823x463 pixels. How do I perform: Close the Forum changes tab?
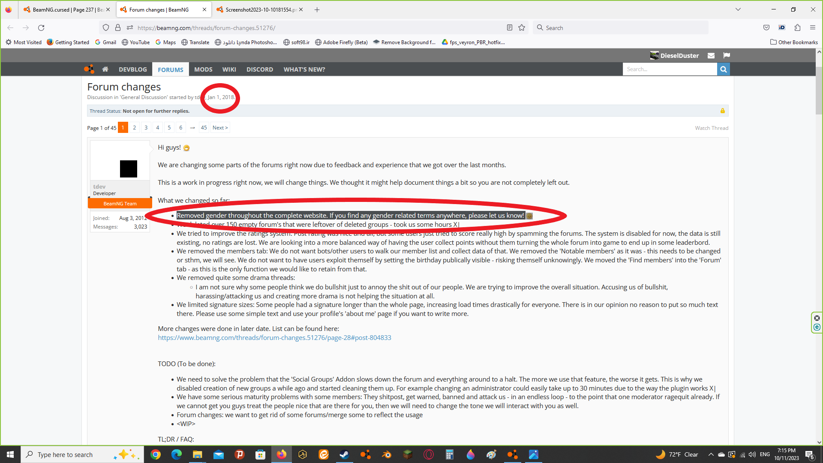click(x=204, y=9)
